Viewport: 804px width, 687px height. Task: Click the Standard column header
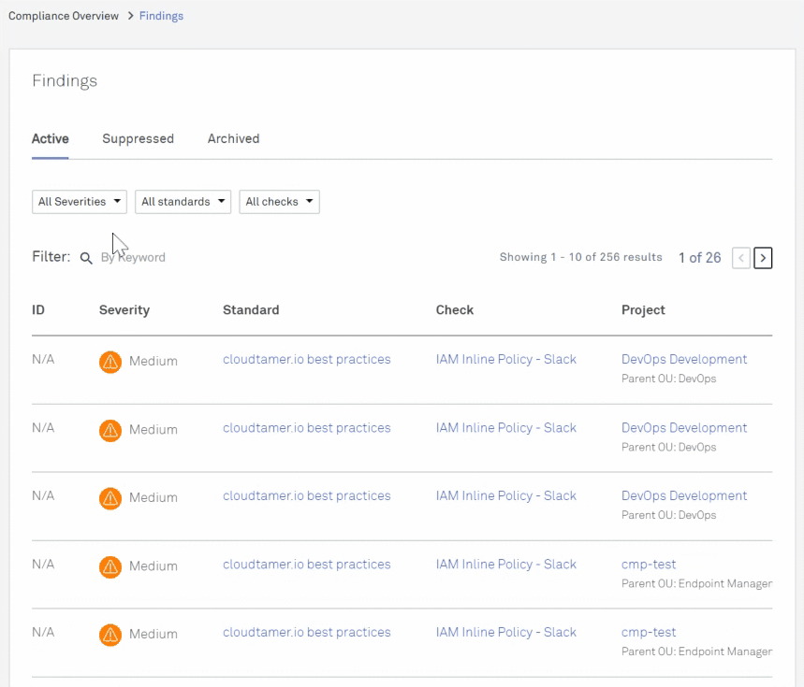251,310
